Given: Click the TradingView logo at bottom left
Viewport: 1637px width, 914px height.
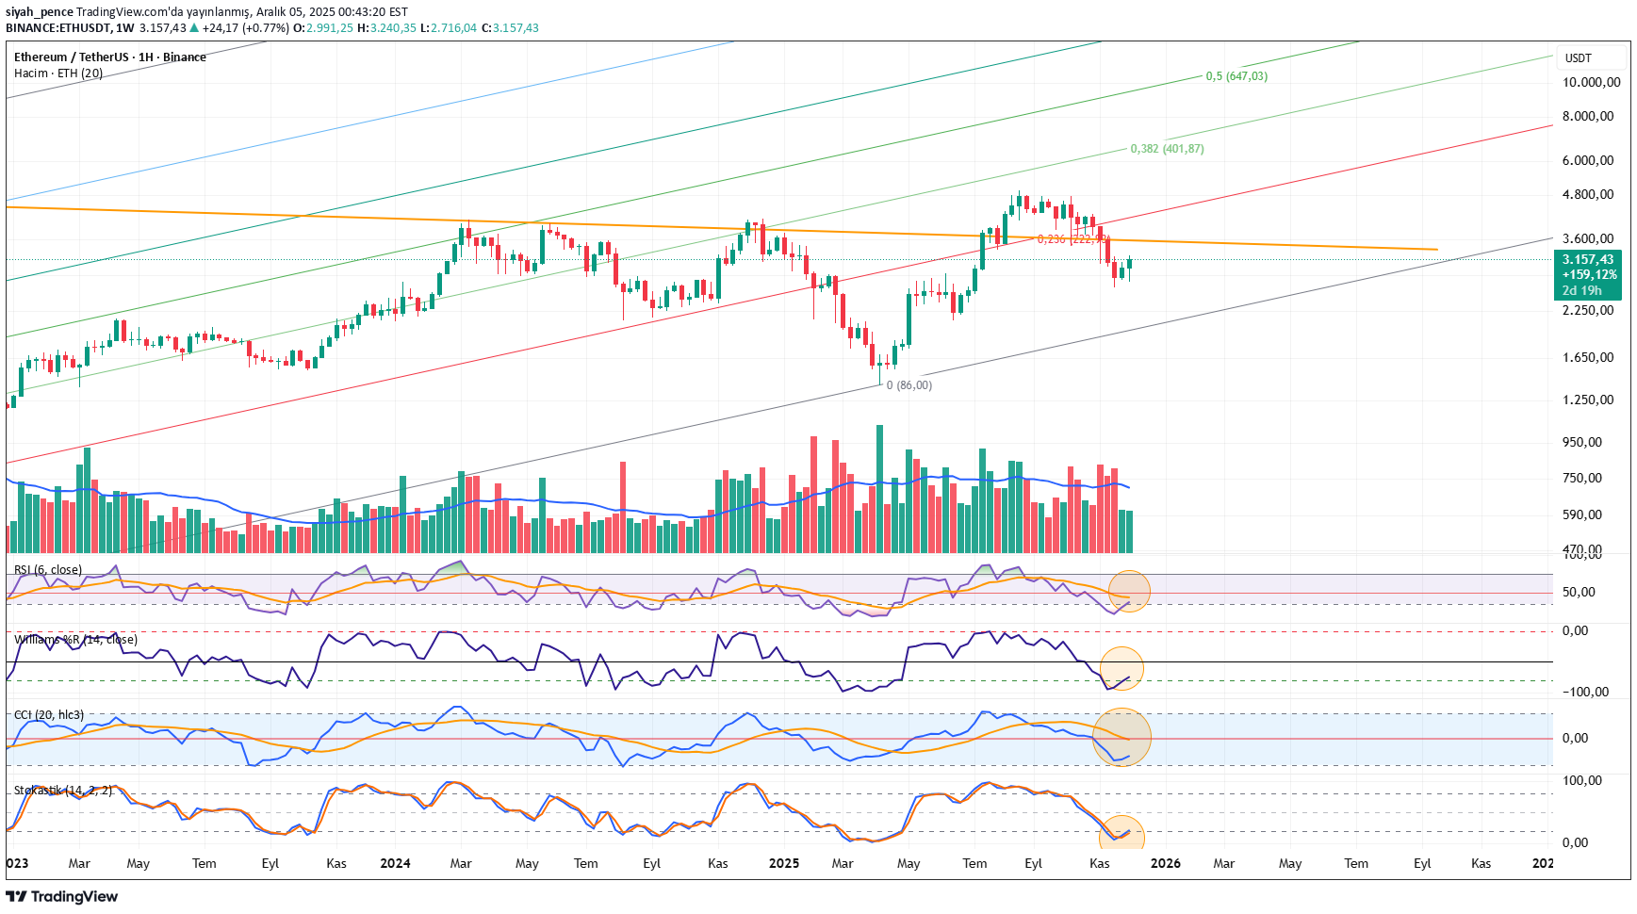Looking at the screenshot, I should (62, 896).
